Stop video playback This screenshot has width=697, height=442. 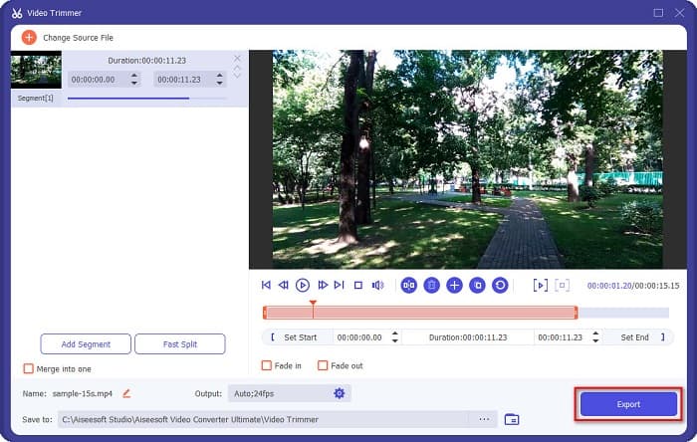358,285
